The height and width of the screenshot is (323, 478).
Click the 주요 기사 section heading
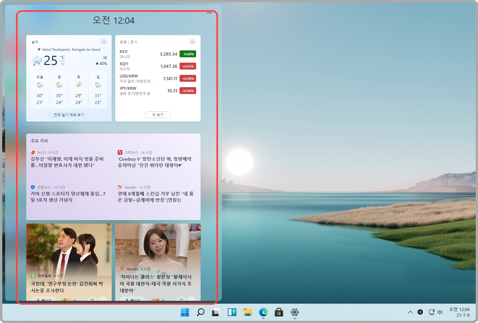coord(39,141)
